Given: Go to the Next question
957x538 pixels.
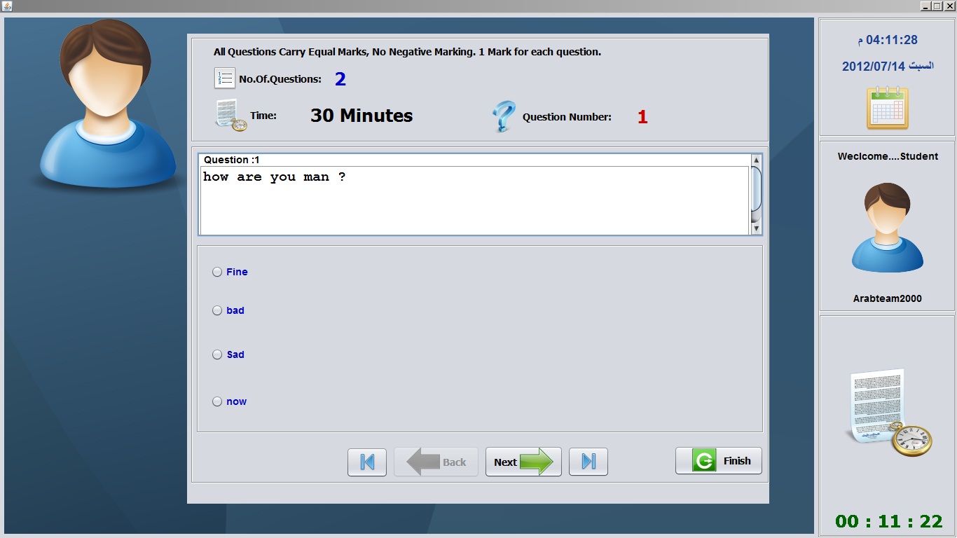Looking at the screenshot, I should (x=523, y=462).
